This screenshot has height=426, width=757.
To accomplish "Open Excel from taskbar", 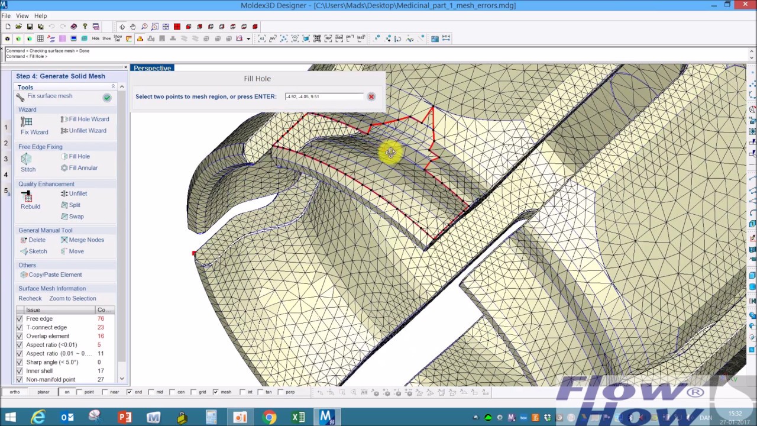I will click(298, 418).
